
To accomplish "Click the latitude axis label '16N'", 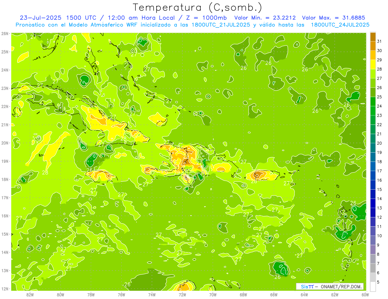I will (5, 216).
